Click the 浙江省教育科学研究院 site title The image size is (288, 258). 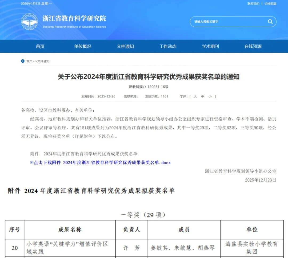point(74,19)
